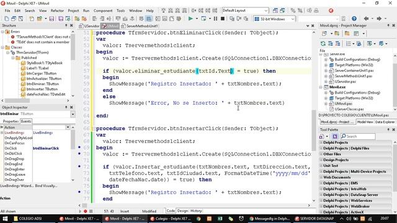397x223 pixels.
Task: Open the 32-bit Windows platform dropdown
Action: click(293, 19)
